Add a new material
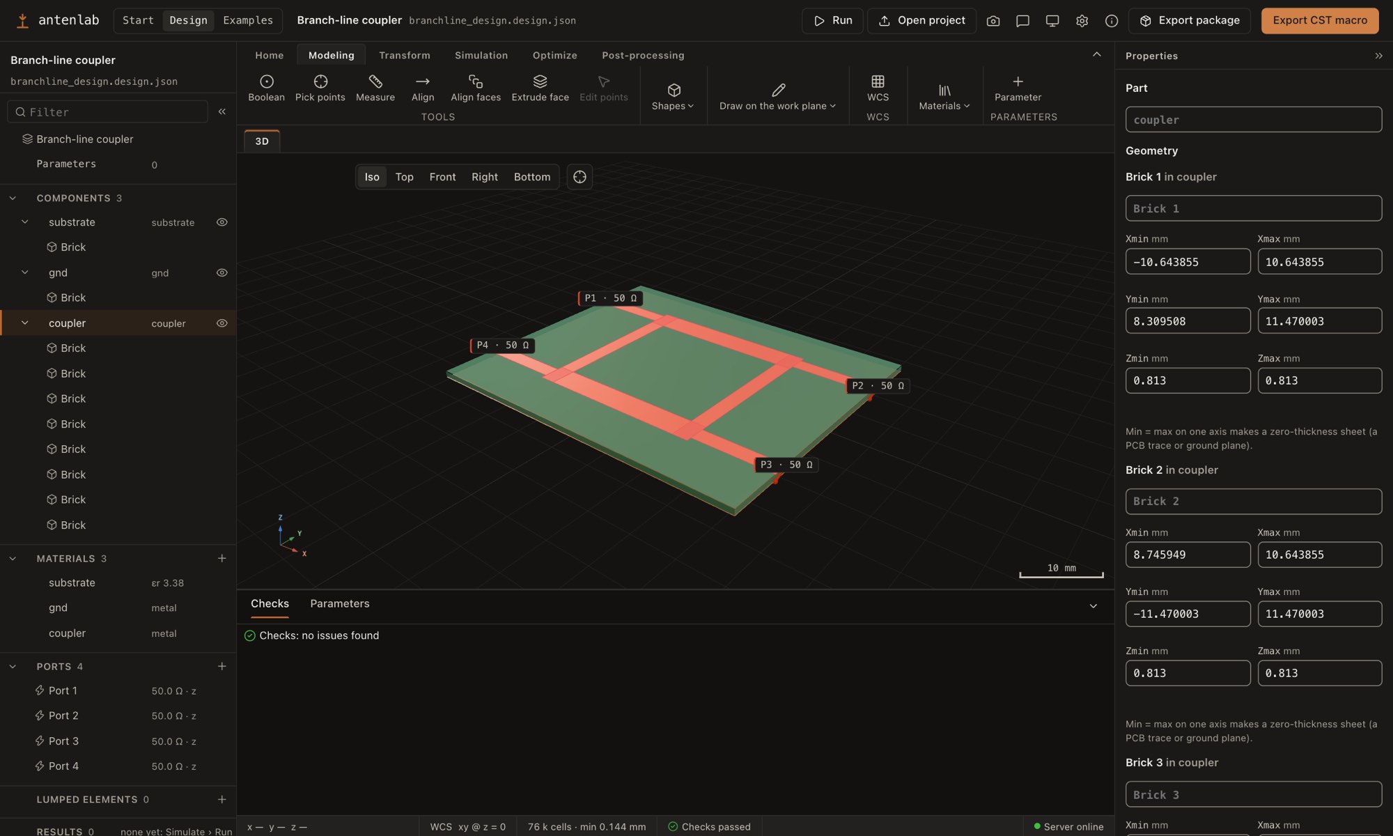This screenshot has width=1393, height=836. tap(221, 558)
